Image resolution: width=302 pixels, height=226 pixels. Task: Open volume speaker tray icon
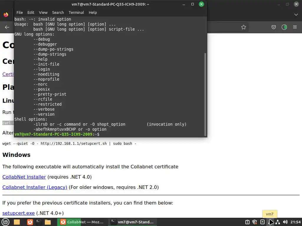(285, 222)
